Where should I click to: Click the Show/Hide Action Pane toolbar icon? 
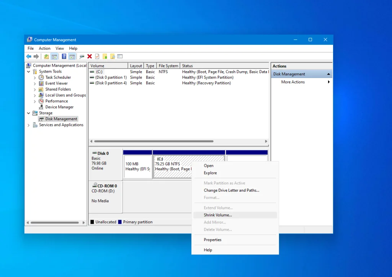pyautogui.click(x=72, y=57)
